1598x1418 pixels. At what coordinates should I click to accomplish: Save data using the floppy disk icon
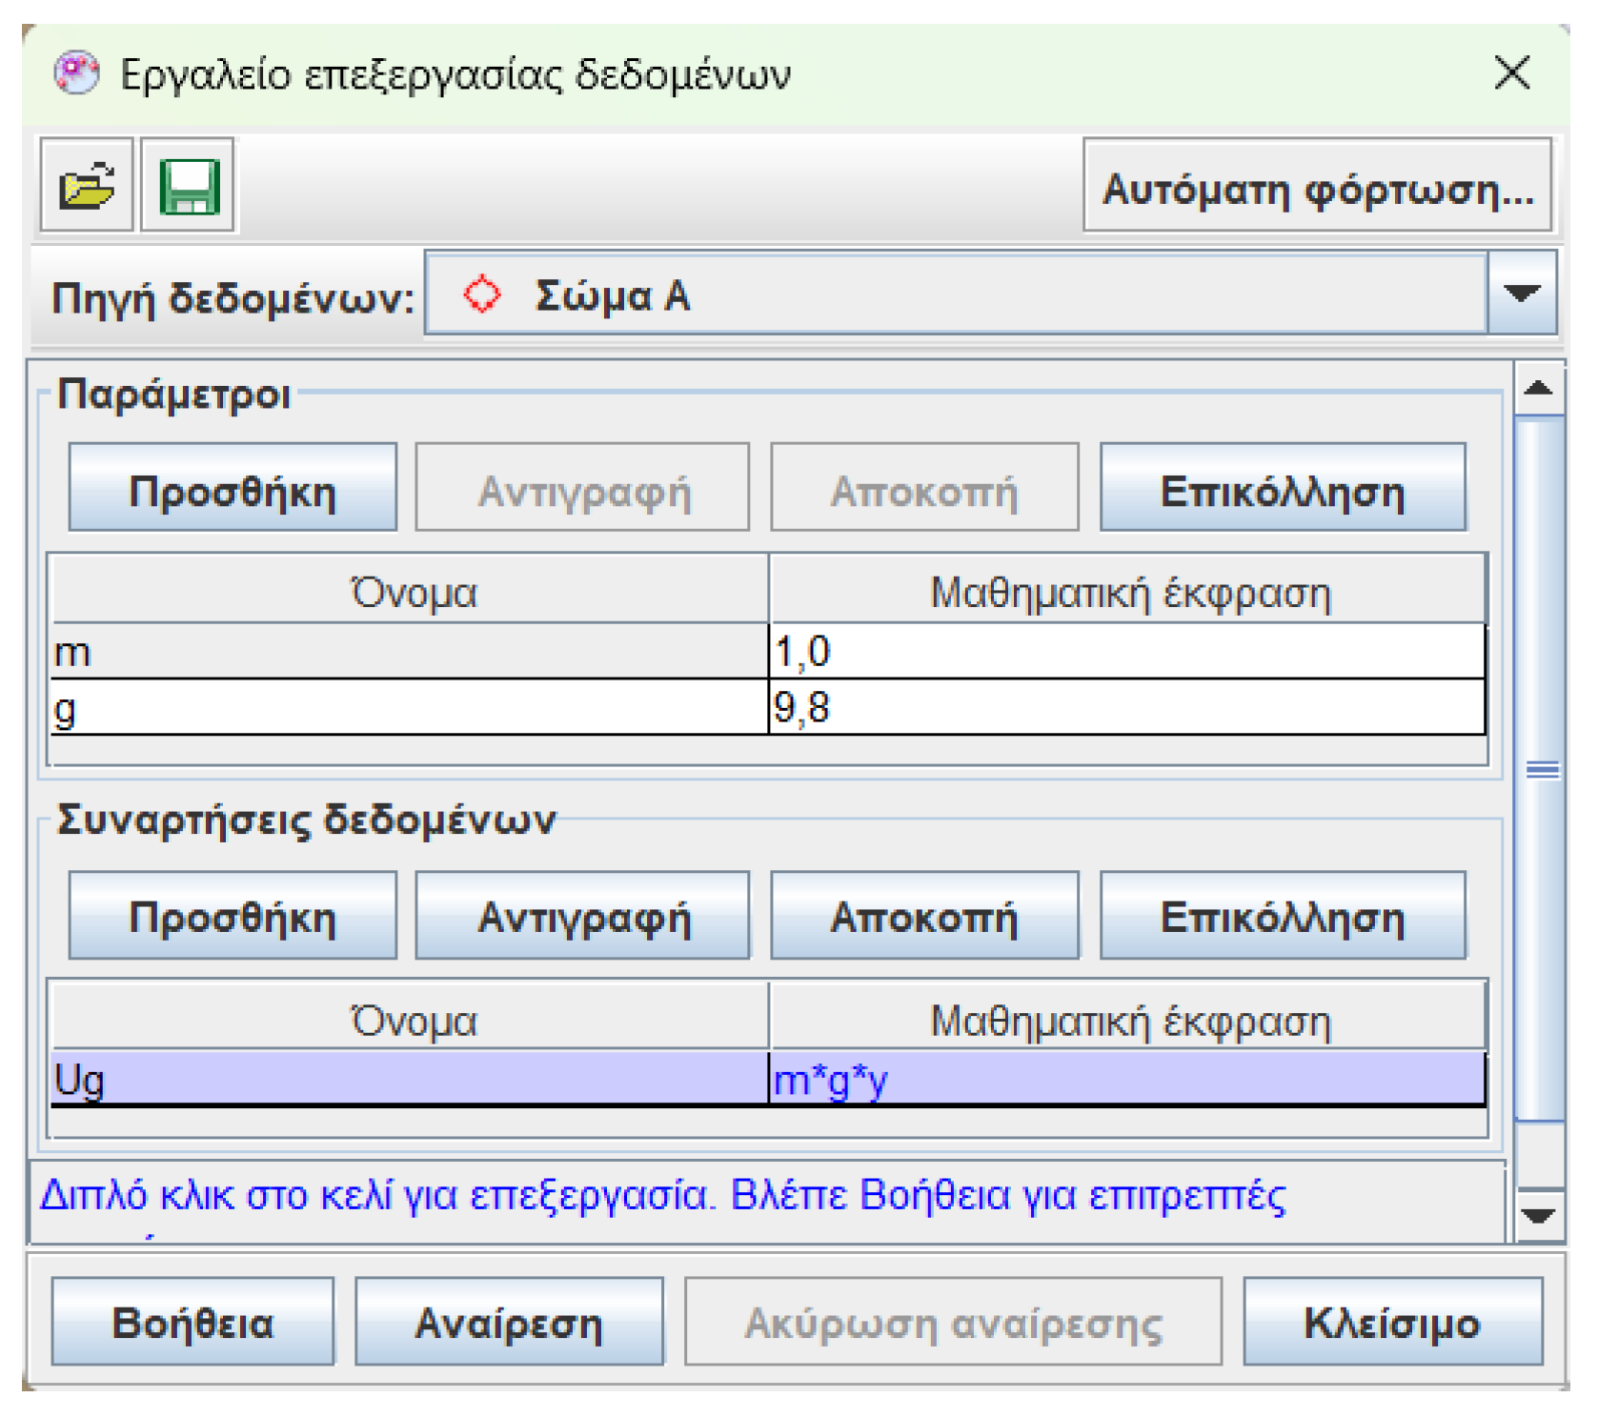tap(187, 187)
